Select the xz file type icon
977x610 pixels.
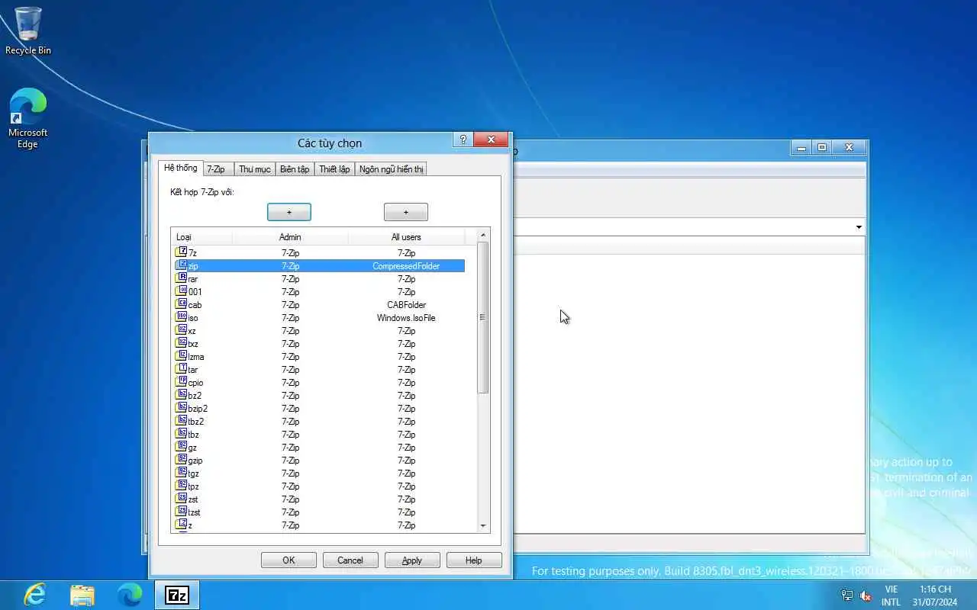coord(182,330)
